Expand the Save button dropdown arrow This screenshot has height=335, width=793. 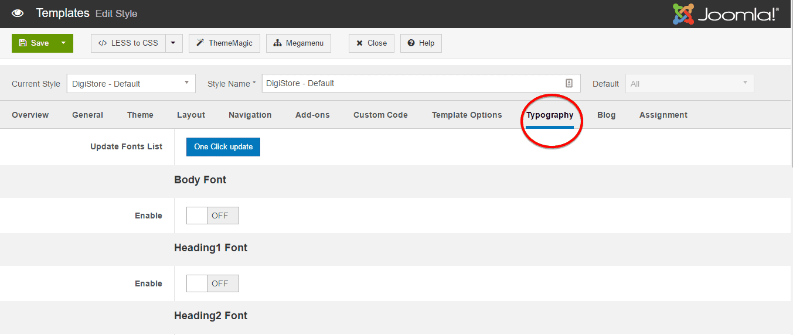pos(63,43)
